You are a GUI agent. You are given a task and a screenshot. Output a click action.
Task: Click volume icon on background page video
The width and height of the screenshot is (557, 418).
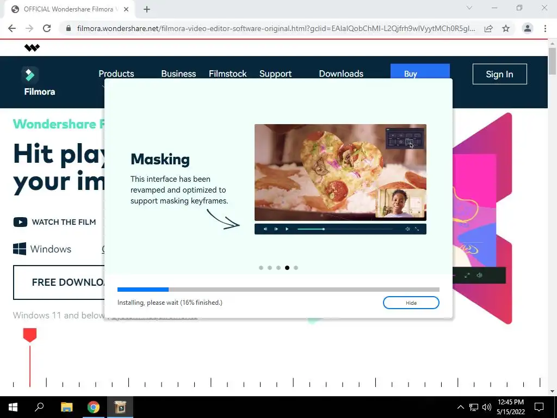point(479,275)
